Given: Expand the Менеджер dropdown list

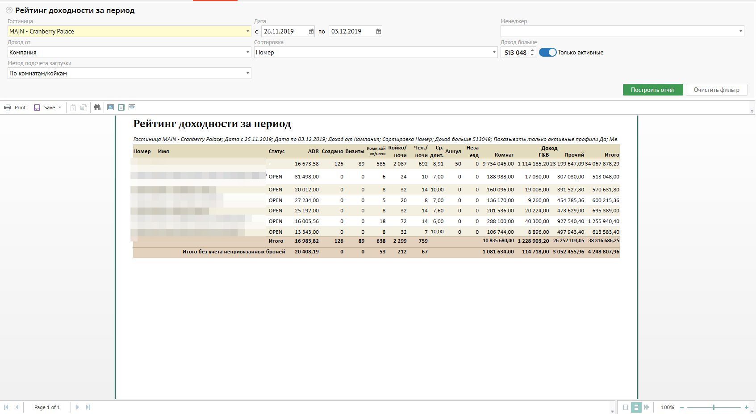Looking at the screenshot, I should 740,31.
